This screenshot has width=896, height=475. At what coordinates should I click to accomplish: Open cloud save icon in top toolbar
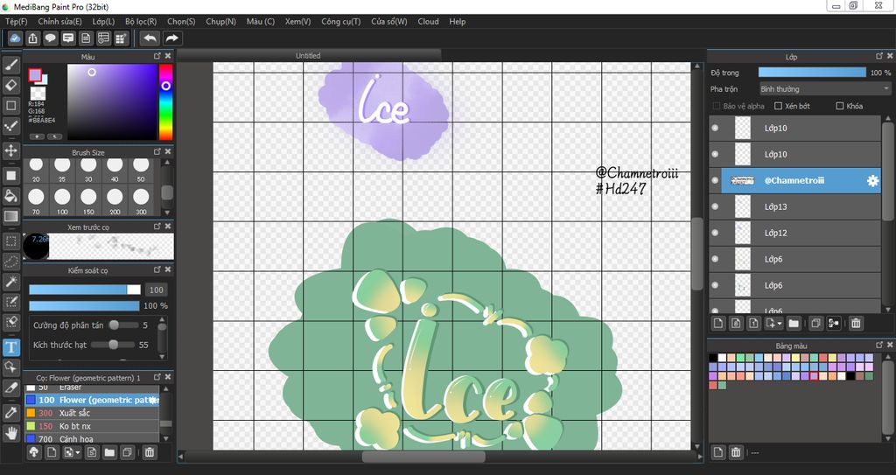15,38
